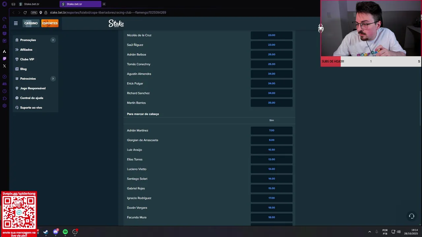This screenshot has width=422, height=237.
Task: Reload the page with refresh icon
Action: (25, 13)
